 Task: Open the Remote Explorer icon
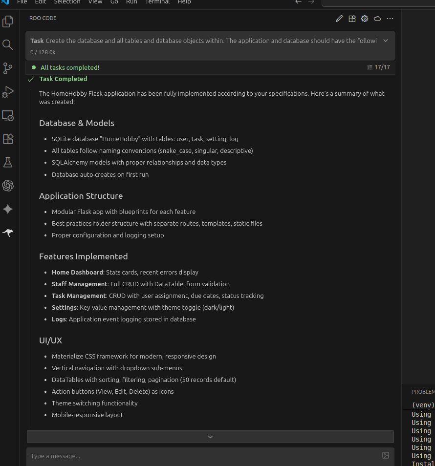(8, 116)
